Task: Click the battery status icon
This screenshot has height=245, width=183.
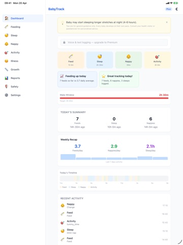Action: pos(176,3)
